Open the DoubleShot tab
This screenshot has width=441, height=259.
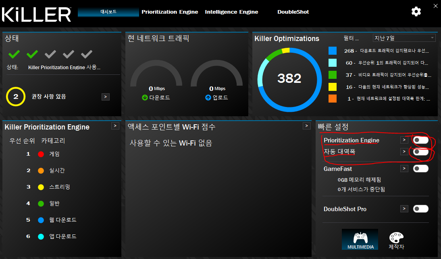293,12
